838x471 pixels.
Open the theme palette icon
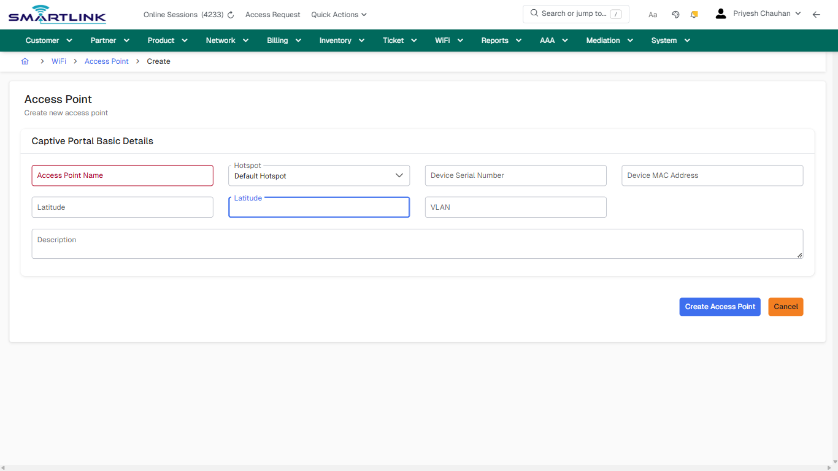[x=675, y=13]
